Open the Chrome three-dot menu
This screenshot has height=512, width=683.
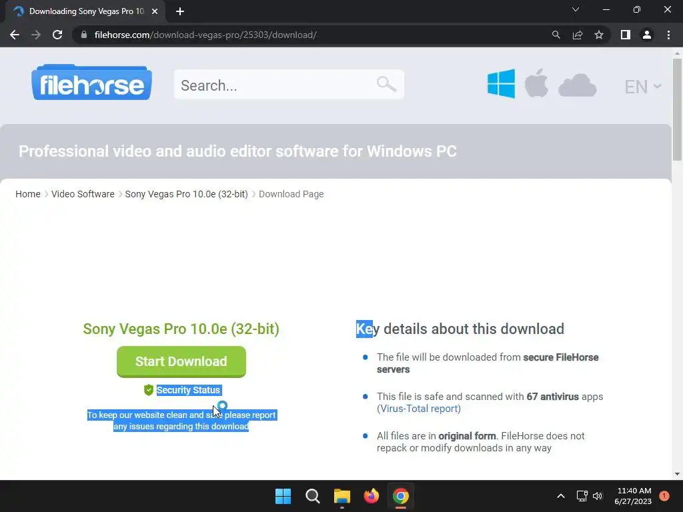(668, 35)
